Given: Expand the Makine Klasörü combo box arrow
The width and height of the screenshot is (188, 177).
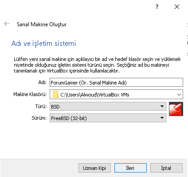Looking at the screenshot, I should tap(179, 94).
